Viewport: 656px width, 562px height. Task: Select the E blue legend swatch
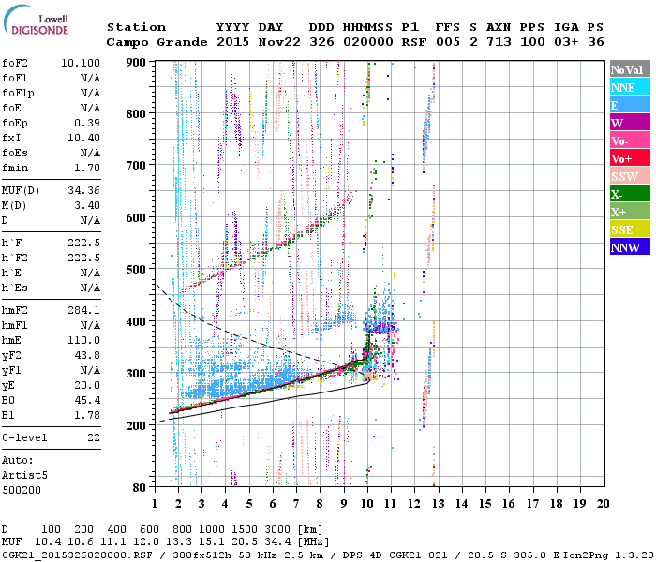coord(630,105)
